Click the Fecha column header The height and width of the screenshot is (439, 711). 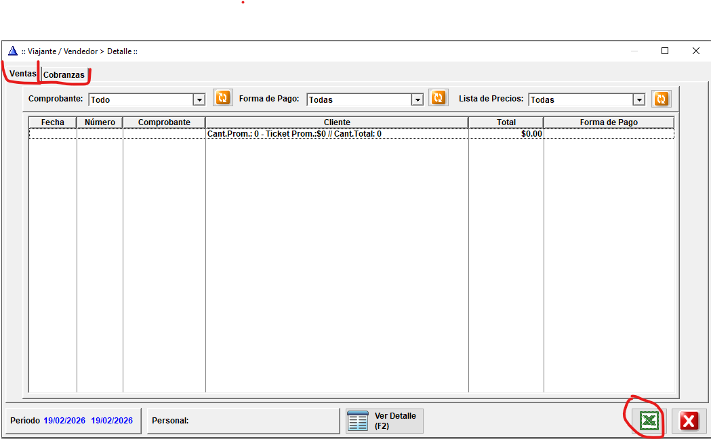(x=53, y=122)
